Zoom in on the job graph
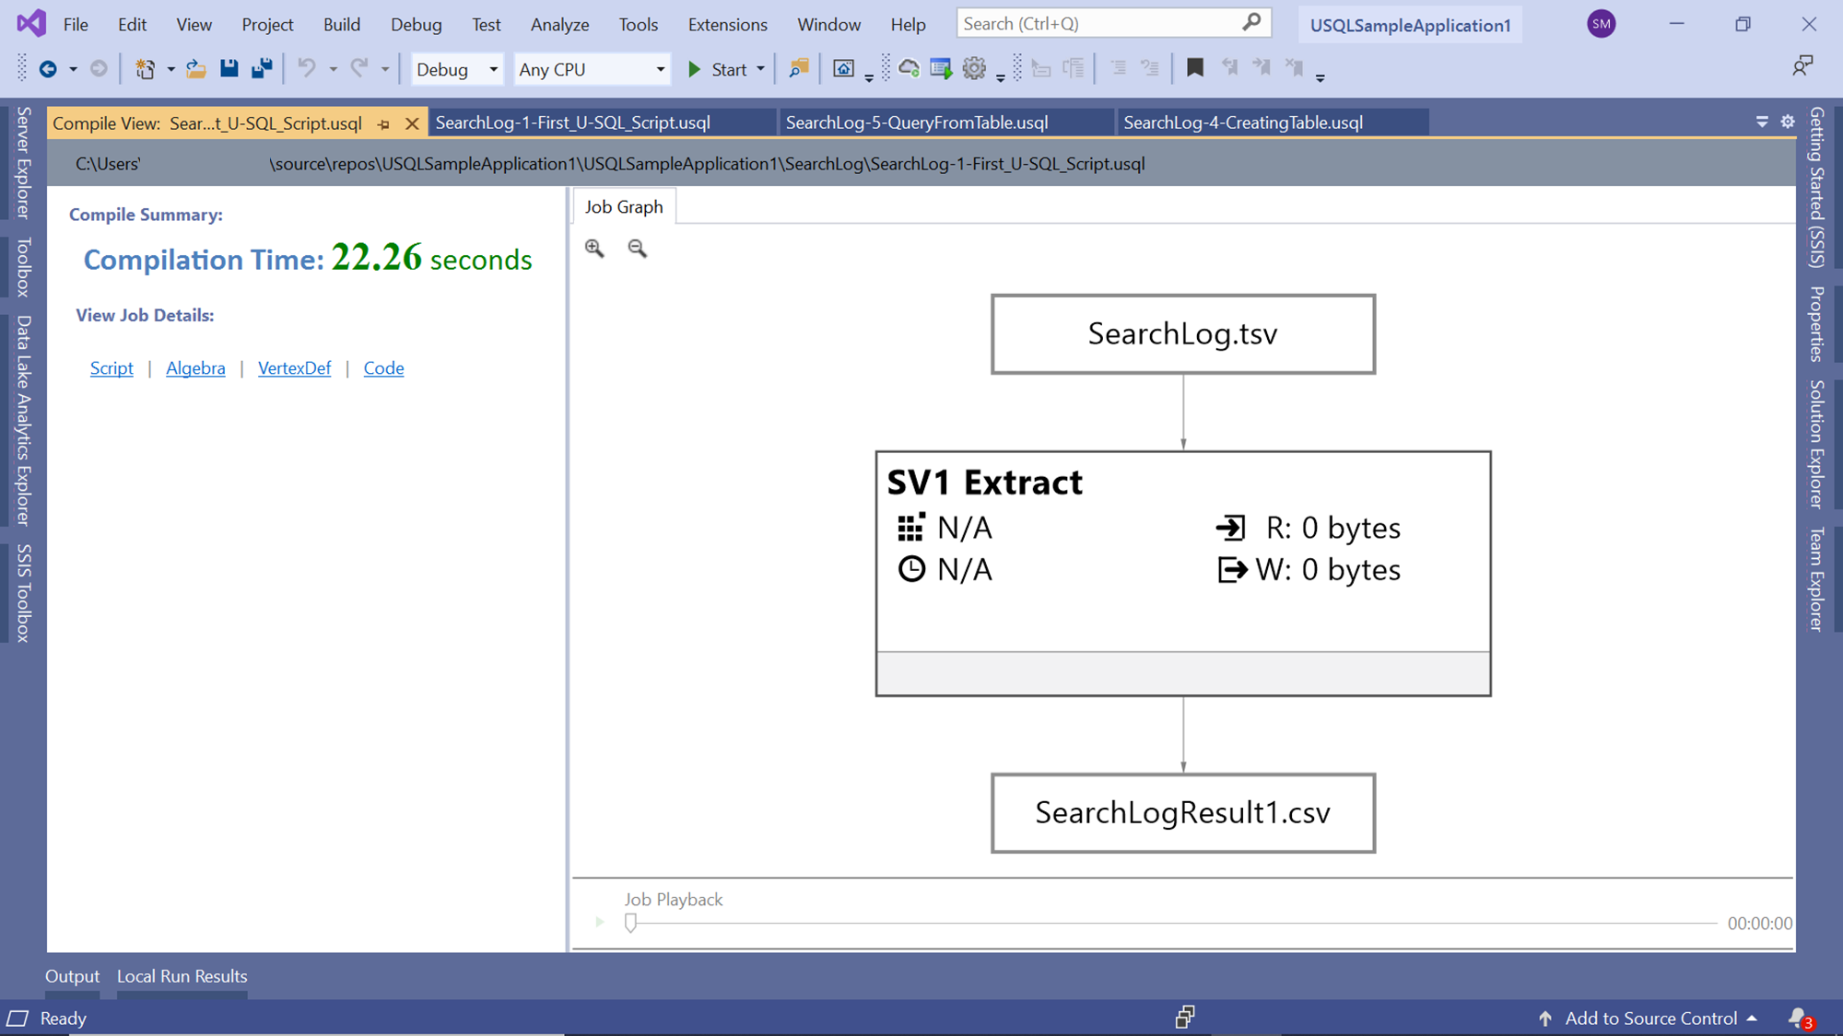 coord(594,248)
